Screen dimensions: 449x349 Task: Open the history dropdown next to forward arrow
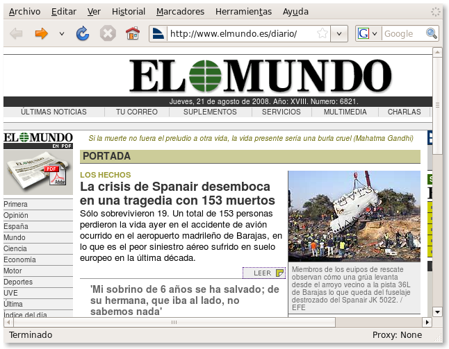pyautogui.click(x=62, y=34)
